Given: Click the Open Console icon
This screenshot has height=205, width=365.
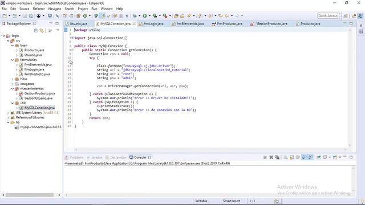Looking at the screenshot, I should pyautogui.click(x=335, y=157).
